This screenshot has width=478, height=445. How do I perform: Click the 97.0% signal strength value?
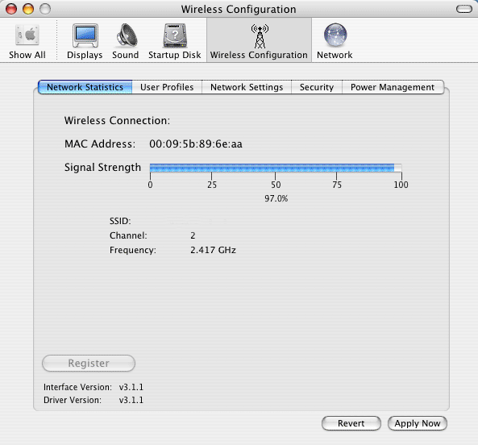tap(276, 199)
